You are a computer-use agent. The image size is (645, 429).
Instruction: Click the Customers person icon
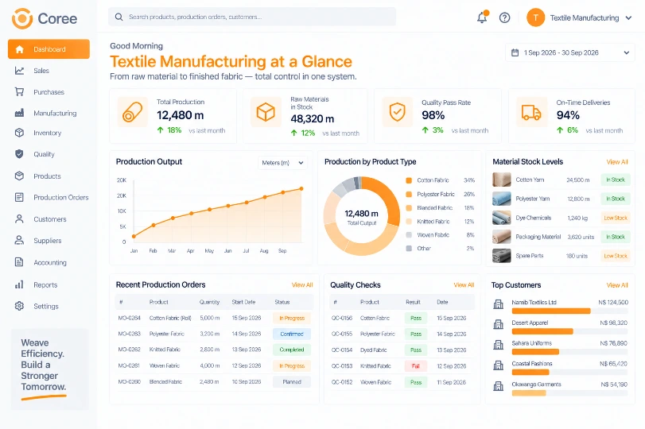coord(19,219)
